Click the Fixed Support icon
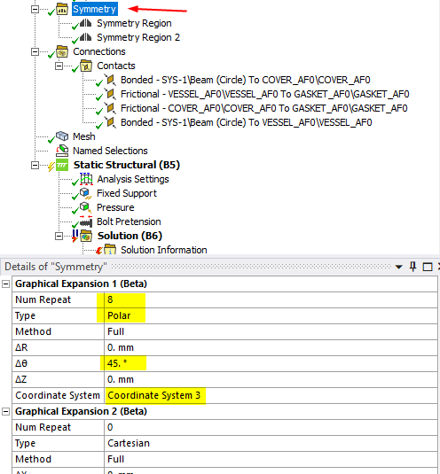The width and height of the screenshot is (440, 474). pyautogui.click(x=85, y=193)
